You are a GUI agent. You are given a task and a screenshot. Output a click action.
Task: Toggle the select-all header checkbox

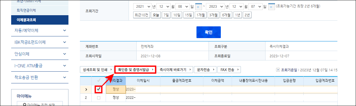99,81
